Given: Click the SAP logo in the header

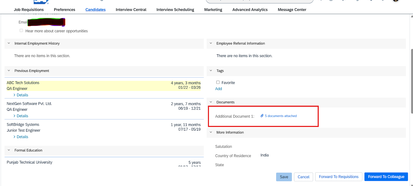Looking at the screenshot, I should 41,2.
